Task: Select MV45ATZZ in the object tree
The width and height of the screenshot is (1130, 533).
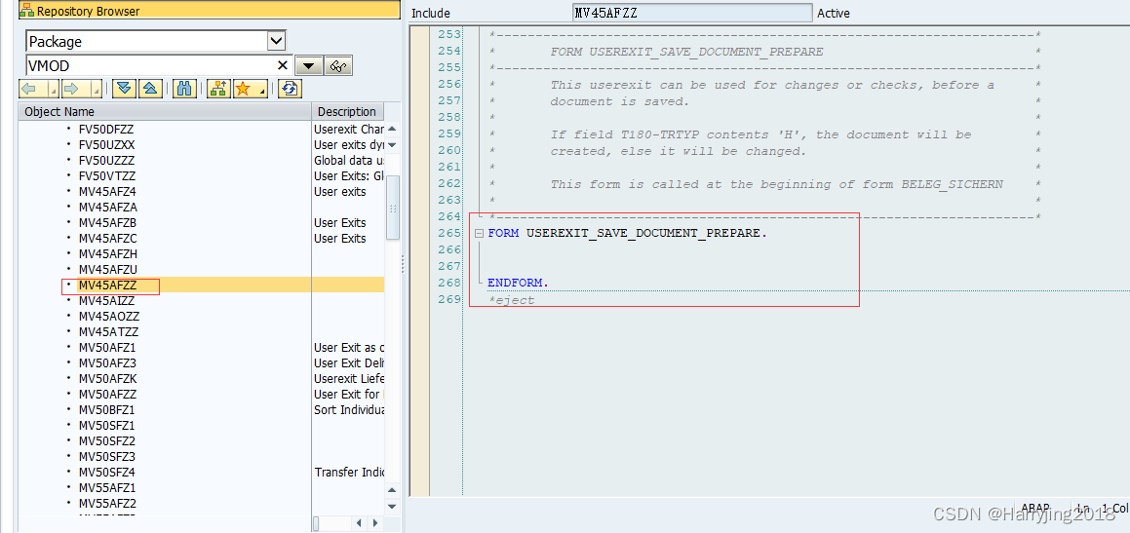Action: point(108,332)
